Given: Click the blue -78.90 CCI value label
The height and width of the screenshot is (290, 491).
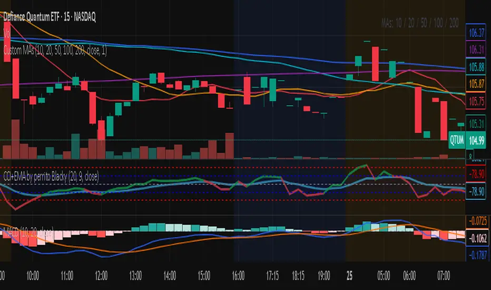Looking at the screenshot, I should pyautogui.click(x=476, y=191).
